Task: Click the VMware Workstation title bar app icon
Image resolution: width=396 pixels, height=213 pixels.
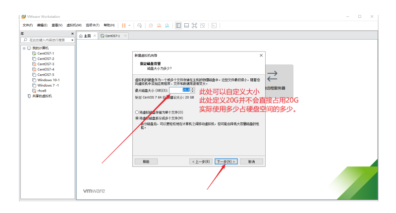Action: pyautogui.click(x=24, y=17)
